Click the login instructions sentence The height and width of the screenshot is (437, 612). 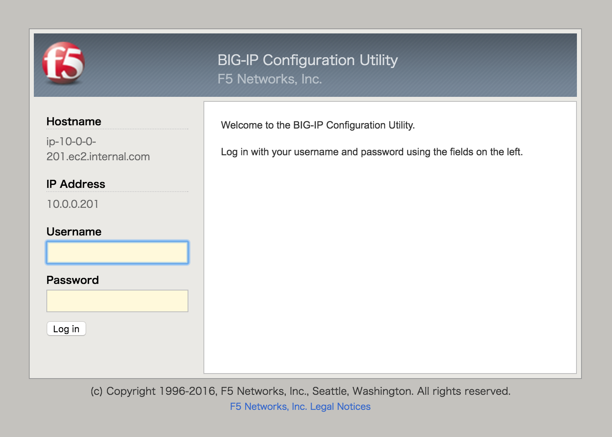click(372, 152)
